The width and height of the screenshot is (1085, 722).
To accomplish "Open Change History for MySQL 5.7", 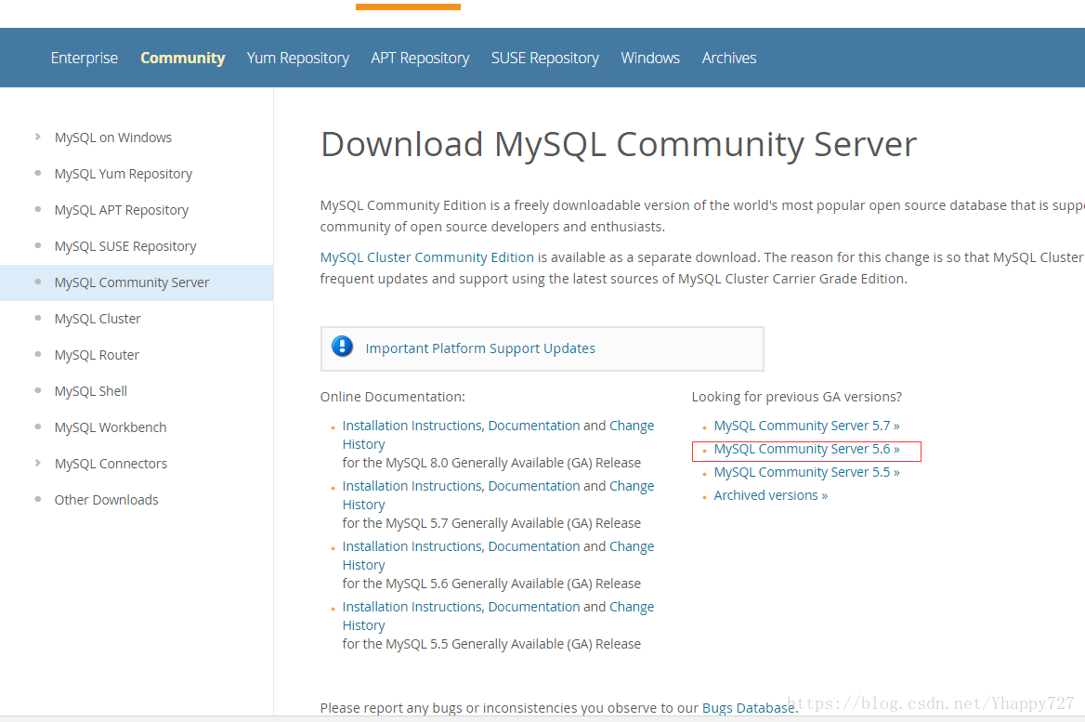I will pyautogui.click(x=631, y=486).
